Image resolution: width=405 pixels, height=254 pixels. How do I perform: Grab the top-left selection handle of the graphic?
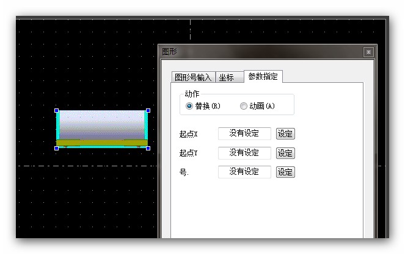(x=57, y=111)
